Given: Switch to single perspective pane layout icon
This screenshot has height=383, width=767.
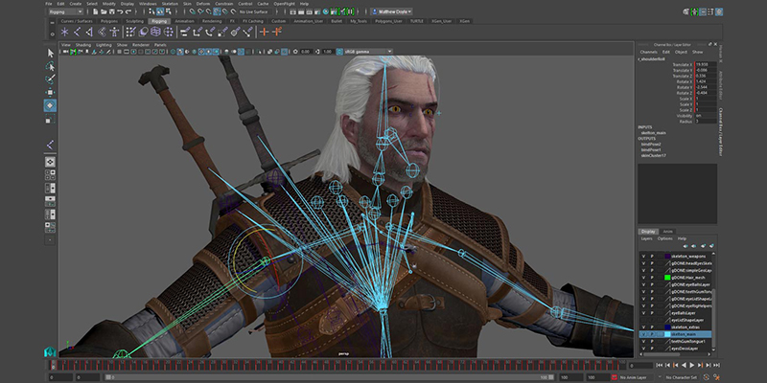Looking at the screenshot, I should tap(51, 162).
